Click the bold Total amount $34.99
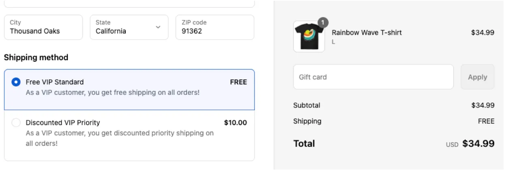This screenshot has width=506, height=172. [x=478, y=143]
